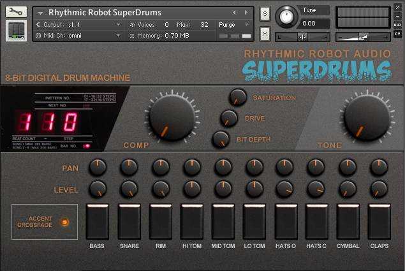Click the Max voices value field
This screenshot has height=271, width=405.
pyautogui.click(x=204, y=24)
